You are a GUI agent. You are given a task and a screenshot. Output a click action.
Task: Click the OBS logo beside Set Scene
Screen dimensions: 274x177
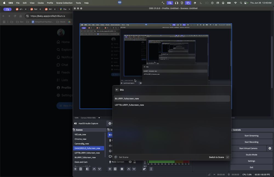pos(116,157)
